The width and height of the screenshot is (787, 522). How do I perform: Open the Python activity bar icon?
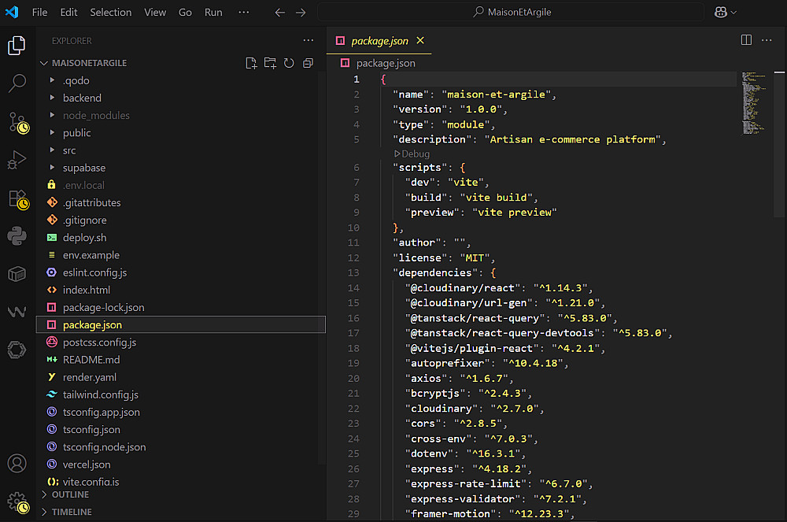click(17, 235)
